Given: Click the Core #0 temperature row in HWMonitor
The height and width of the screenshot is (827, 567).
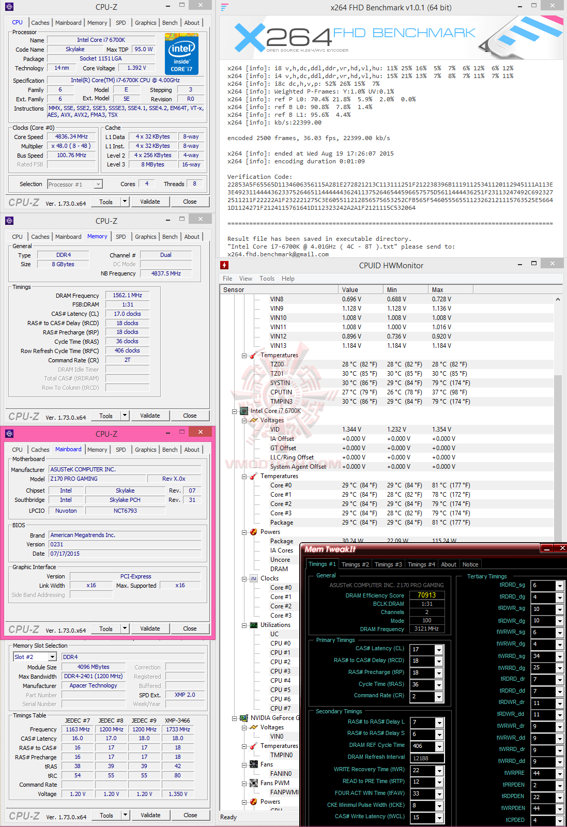Looking at the screenshot, I should 387,485.
